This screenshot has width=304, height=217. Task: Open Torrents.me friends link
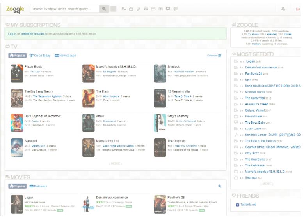click(x=248, y=205)
